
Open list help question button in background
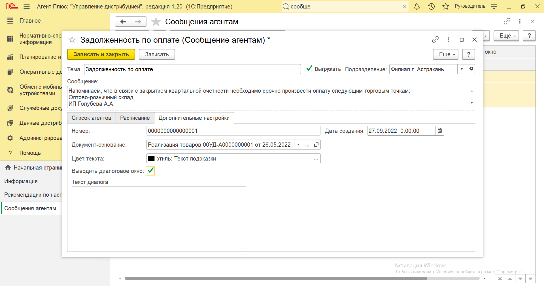click(x=529, y=36)
